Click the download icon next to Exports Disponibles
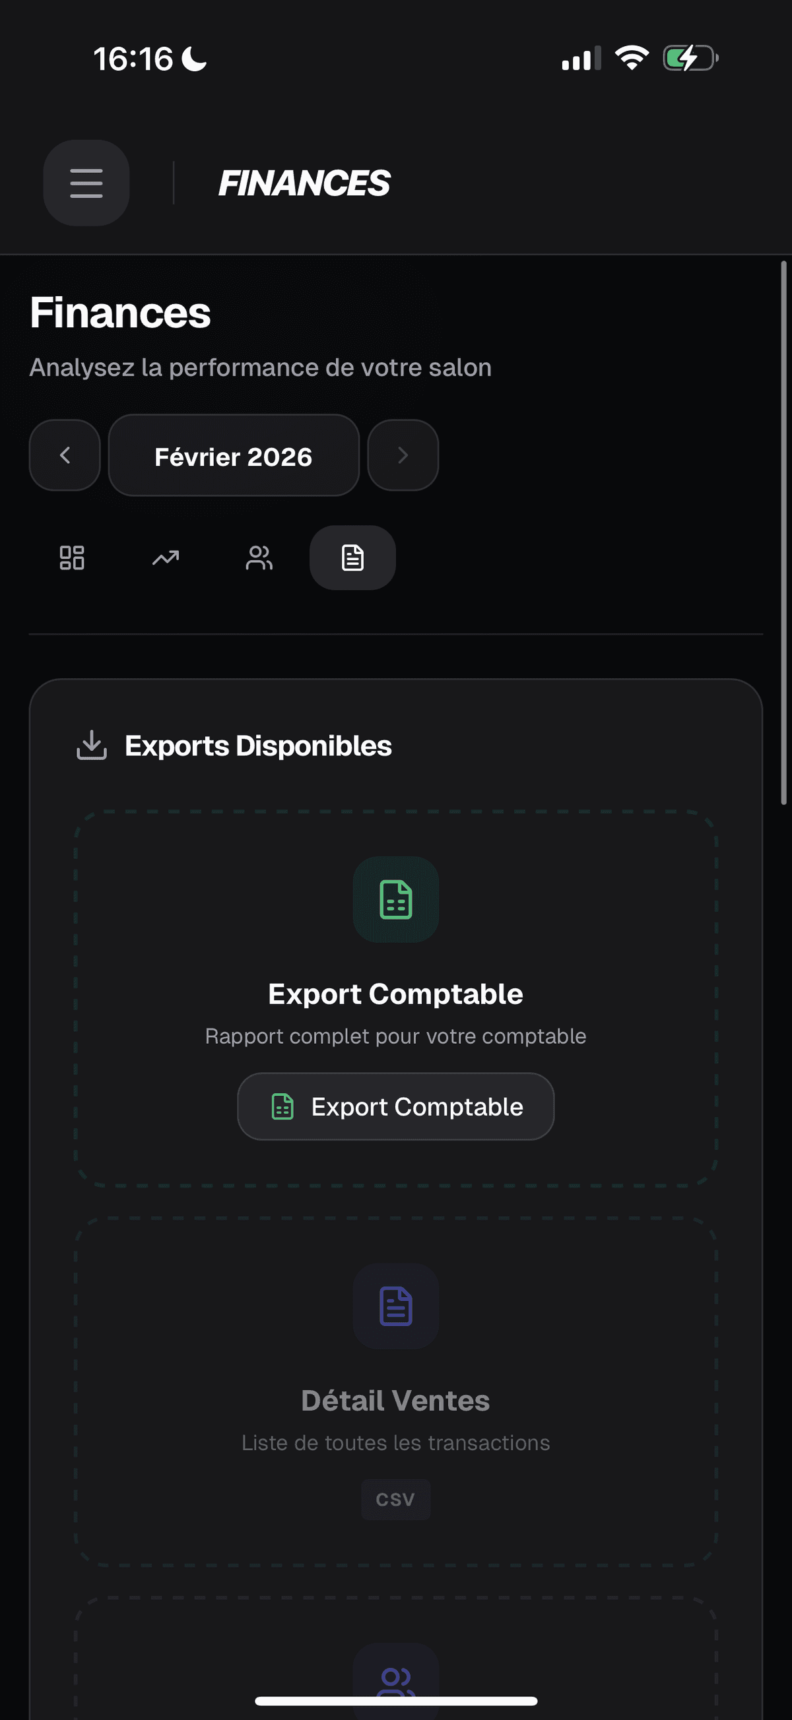 click(92, 744)
